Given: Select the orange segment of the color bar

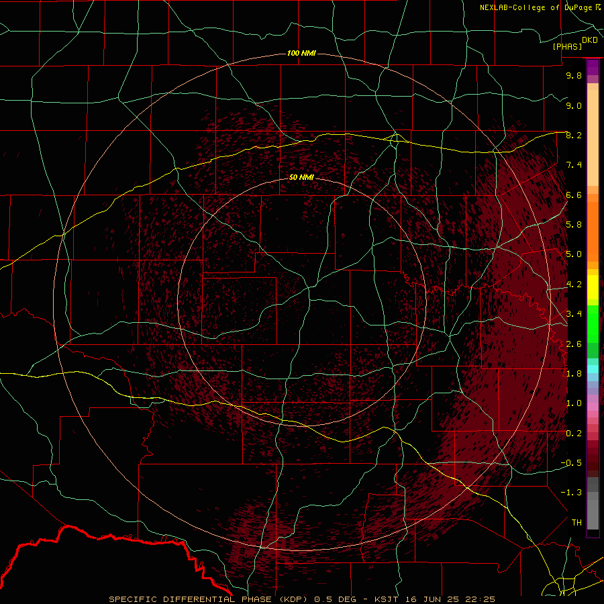Looking at the screenshot, I should (x=593, y=231).
